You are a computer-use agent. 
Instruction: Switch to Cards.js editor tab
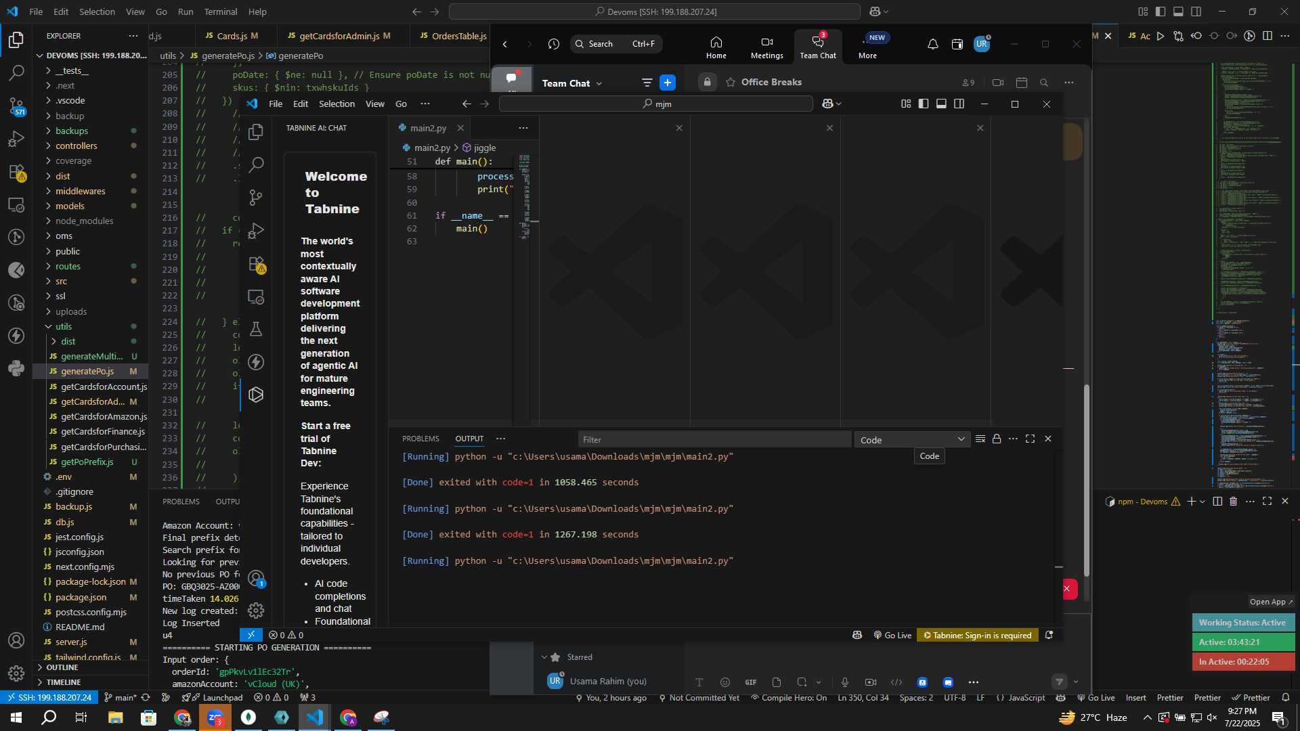tap(236, 36)
